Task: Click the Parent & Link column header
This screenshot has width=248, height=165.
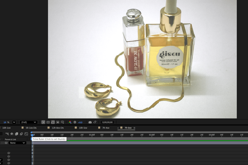Action: coord(10,140)
